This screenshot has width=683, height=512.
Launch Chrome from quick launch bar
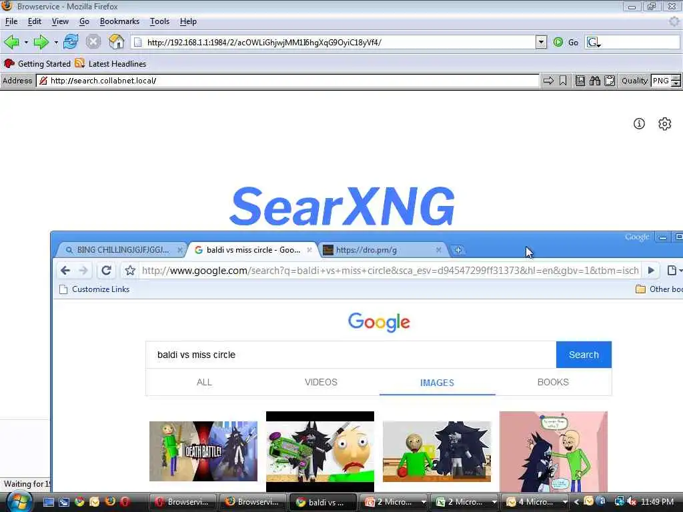tap(79, 502)
